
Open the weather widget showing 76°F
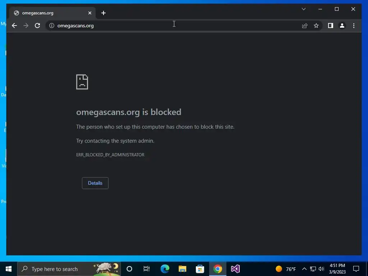point(286,269)
